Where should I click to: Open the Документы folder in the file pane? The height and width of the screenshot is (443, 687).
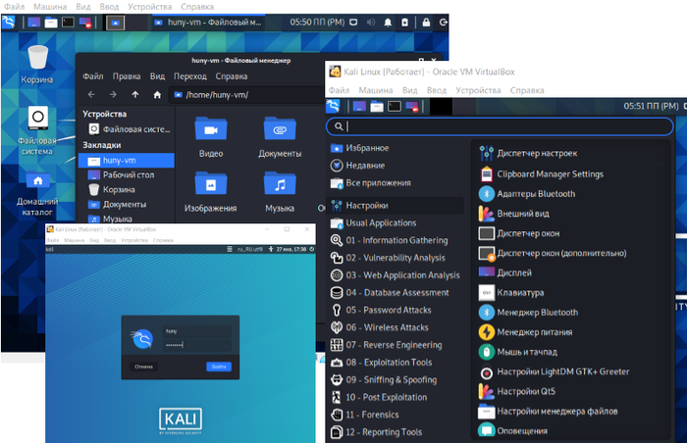[280, 137]
